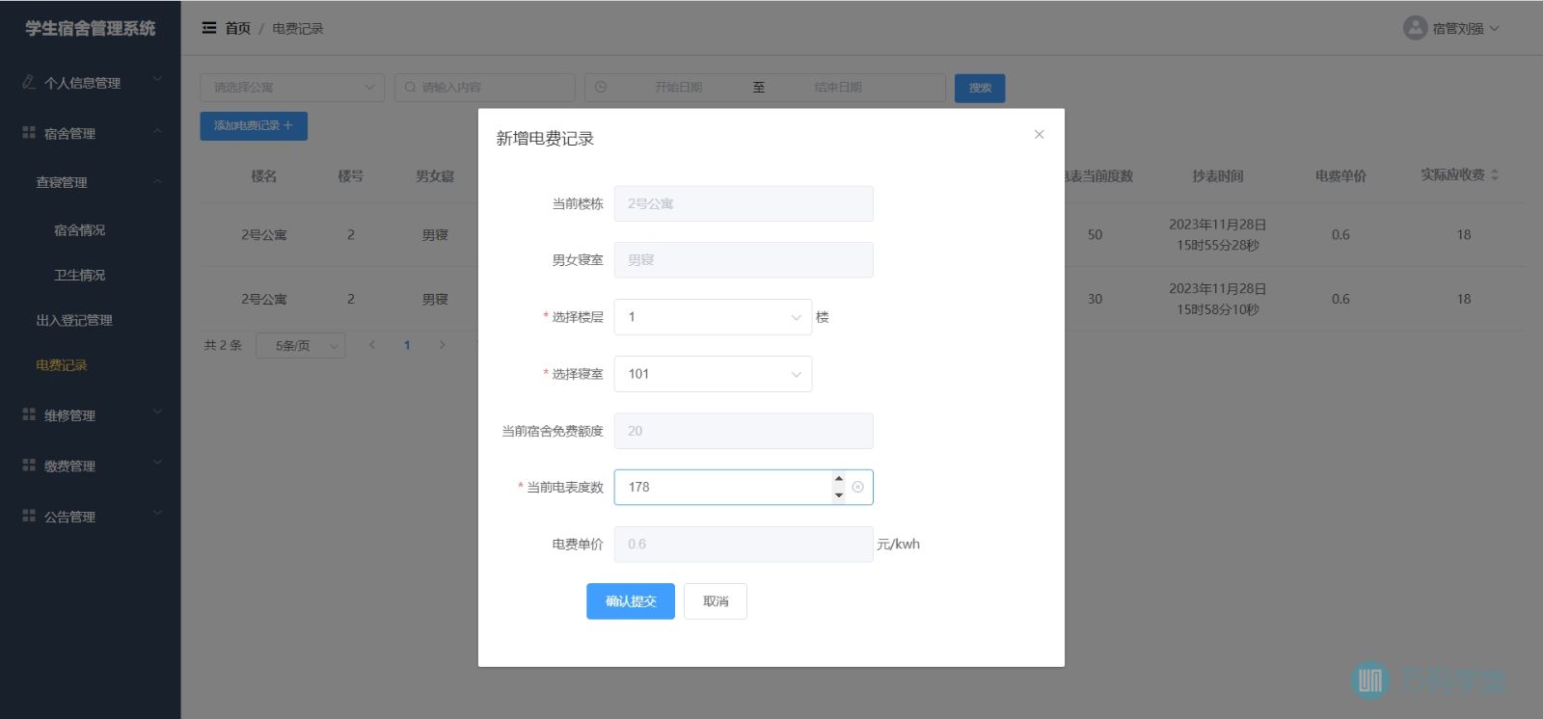This screenshot has width=1543, height=719.
Task: Click the clock icon in the date range field
Action: point(601,87)
